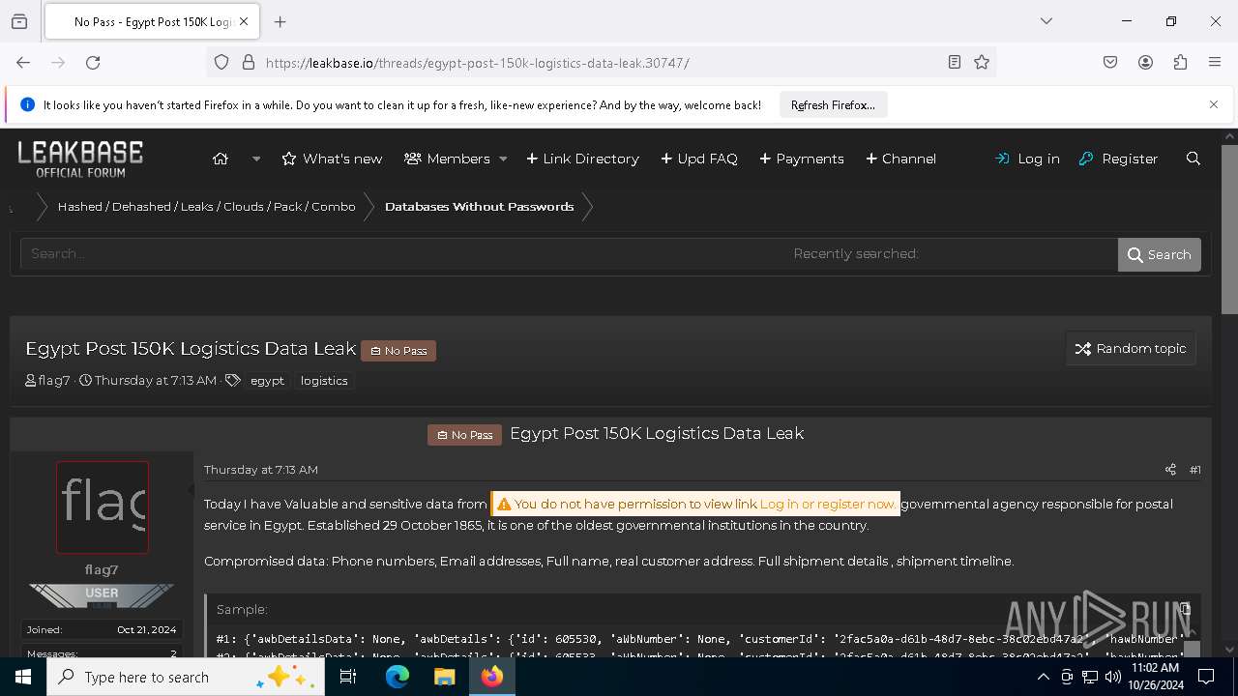Launch Microsoft Edge from taskbar
Screen dimensions: 1238x696
point(398,677)
